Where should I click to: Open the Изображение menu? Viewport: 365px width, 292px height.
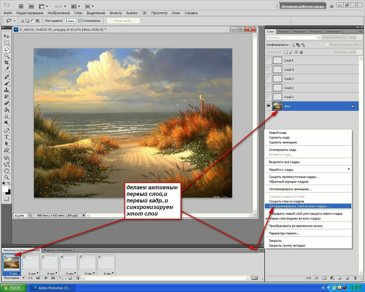[x=59, y=13]
